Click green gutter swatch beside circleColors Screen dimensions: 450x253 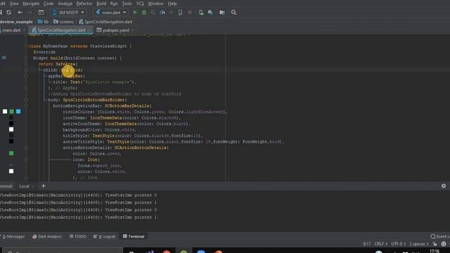[x=11, y=111]
